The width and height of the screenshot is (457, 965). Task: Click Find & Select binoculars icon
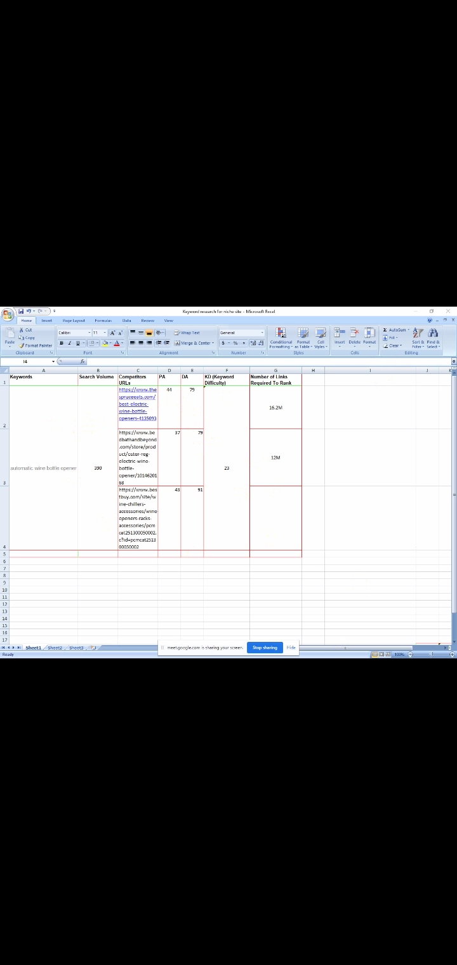point(433,336)
